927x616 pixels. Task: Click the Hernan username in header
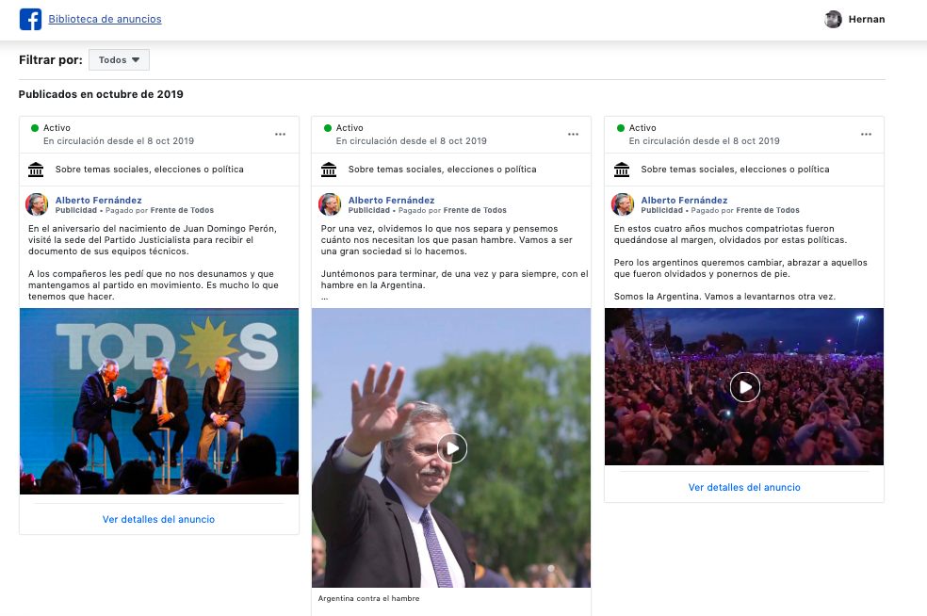click(x=867, y=19)
